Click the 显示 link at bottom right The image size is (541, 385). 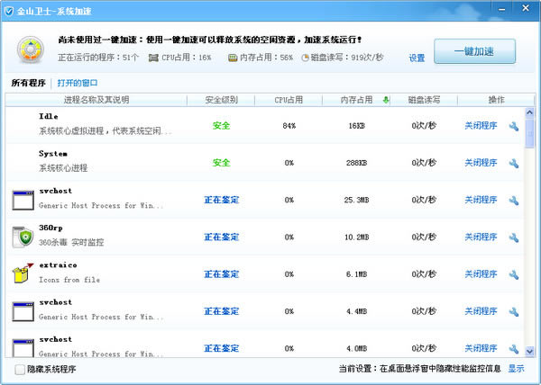click(516, 369)
